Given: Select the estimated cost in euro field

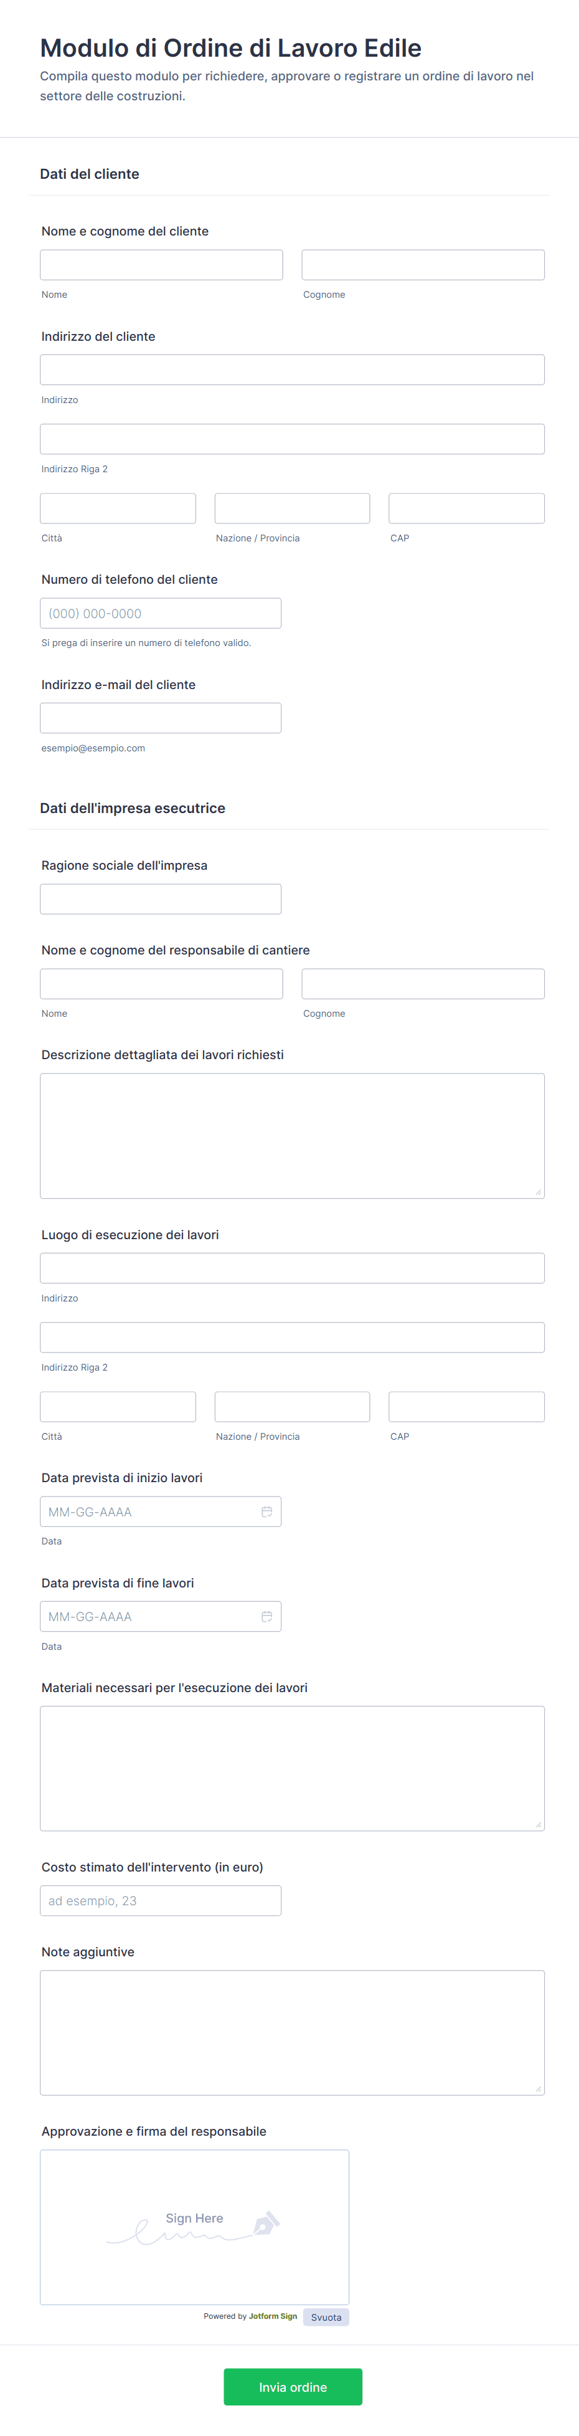Looking at the screenshot, I should 161,1900.
